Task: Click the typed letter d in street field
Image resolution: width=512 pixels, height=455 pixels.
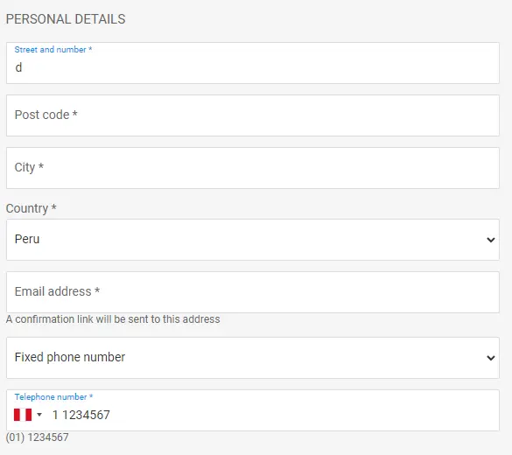Action: pos(18,67)
